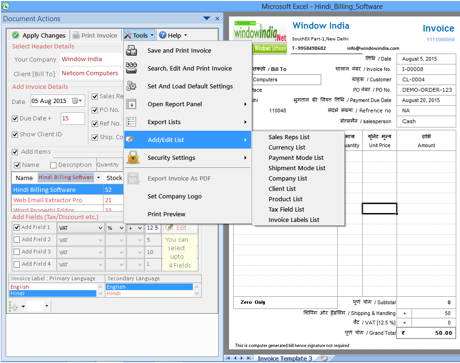Click the last sheet navigation arrow
This screenshot has width=460, height=363.
click(x=249, y=358)
